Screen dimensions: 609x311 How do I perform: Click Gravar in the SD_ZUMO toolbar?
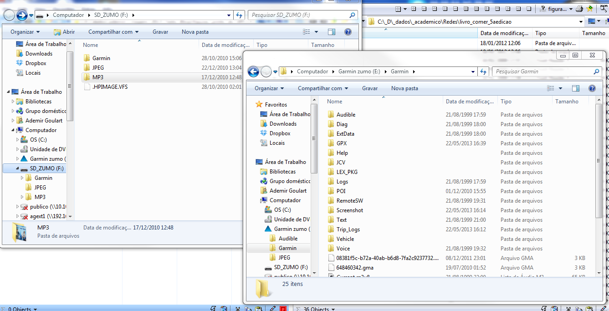(160, 32)
